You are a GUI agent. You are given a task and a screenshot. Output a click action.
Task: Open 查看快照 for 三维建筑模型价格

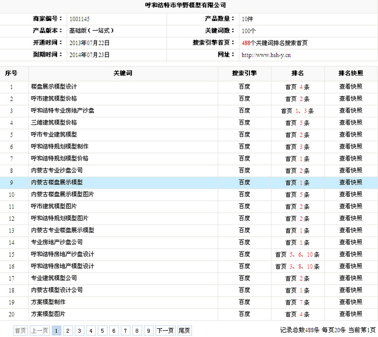351,123
